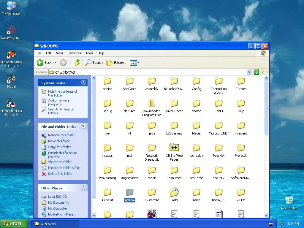Click the task pane scroll down arrow
Viewport: 304px width, 228px height.
point(94,215)
